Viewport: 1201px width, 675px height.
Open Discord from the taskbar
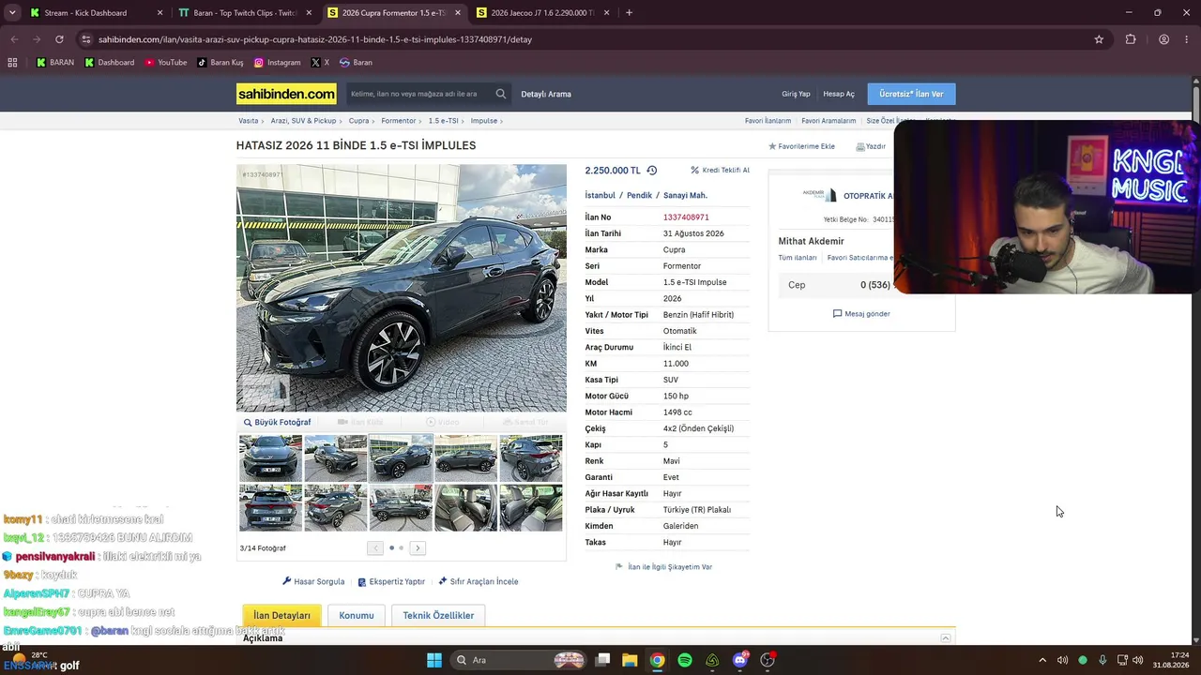(x=740, y=660)
